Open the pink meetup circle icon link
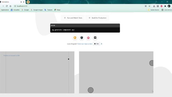Viewport: 172px width, 97px height. click(88, 38)
